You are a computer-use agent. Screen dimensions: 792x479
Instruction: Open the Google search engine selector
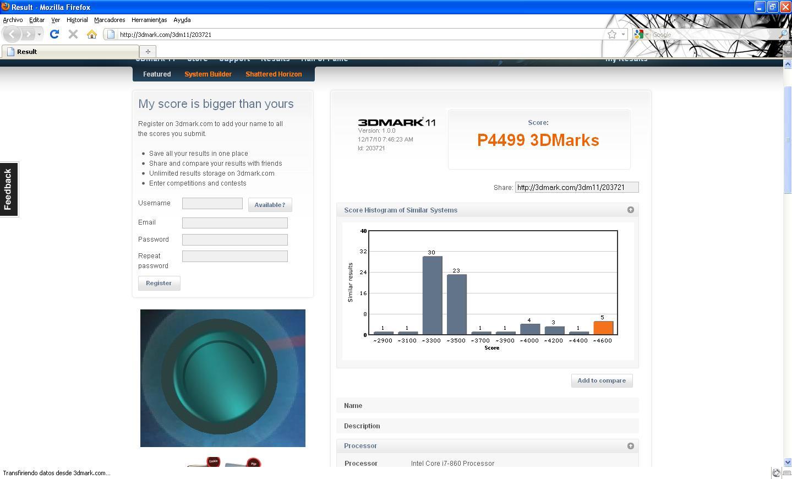click(641, 34)
